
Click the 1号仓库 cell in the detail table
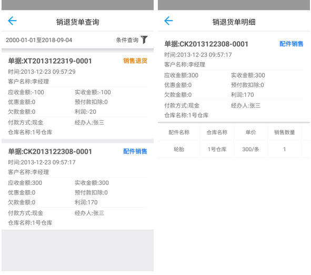[x=217, y=149]
